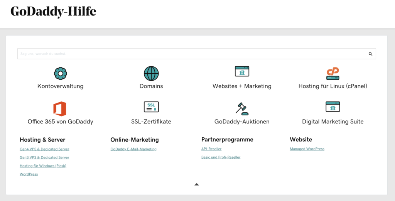Screen dimensions: 395x201
Task: Click the Partnerprogramme heading
Action: coord(227,140)
